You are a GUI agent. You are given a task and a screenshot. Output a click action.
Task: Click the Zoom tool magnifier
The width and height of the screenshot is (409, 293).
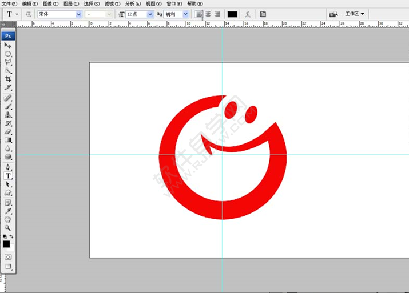[x=8, y=227]
